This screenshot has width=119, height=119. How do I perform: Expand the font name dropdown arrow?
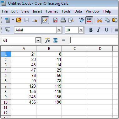click(59, 30)
